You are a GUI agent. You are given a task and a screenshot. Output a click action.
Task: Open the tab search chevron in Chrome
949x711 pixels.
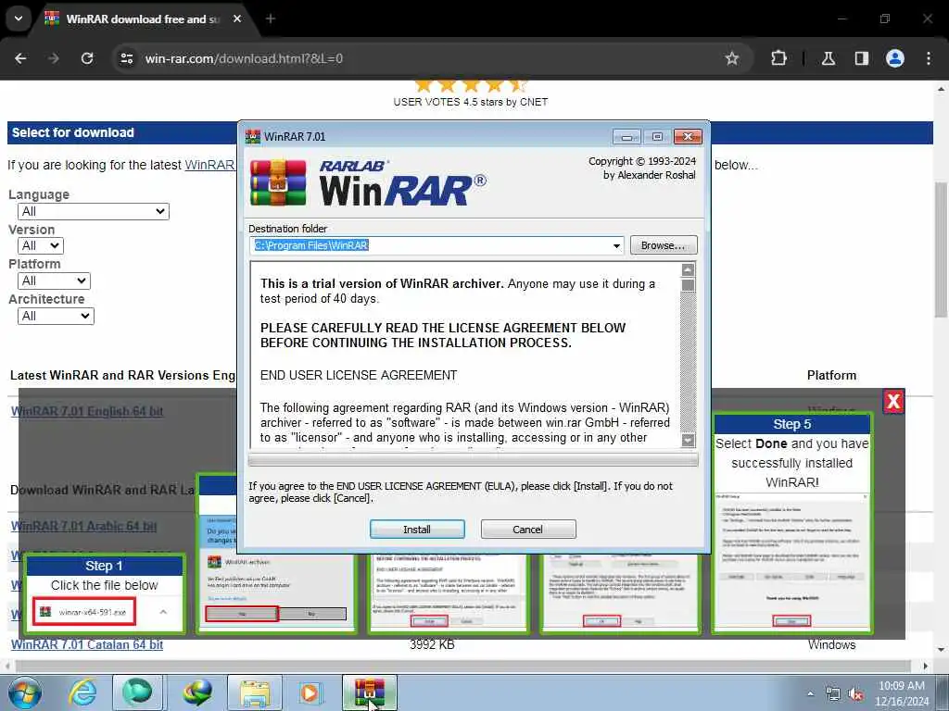pos(19,19)
